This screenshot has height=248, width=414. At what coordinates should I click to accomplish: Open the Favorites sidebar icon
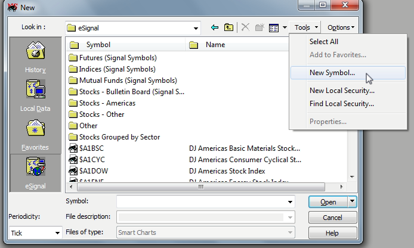(x=35, y=128)
